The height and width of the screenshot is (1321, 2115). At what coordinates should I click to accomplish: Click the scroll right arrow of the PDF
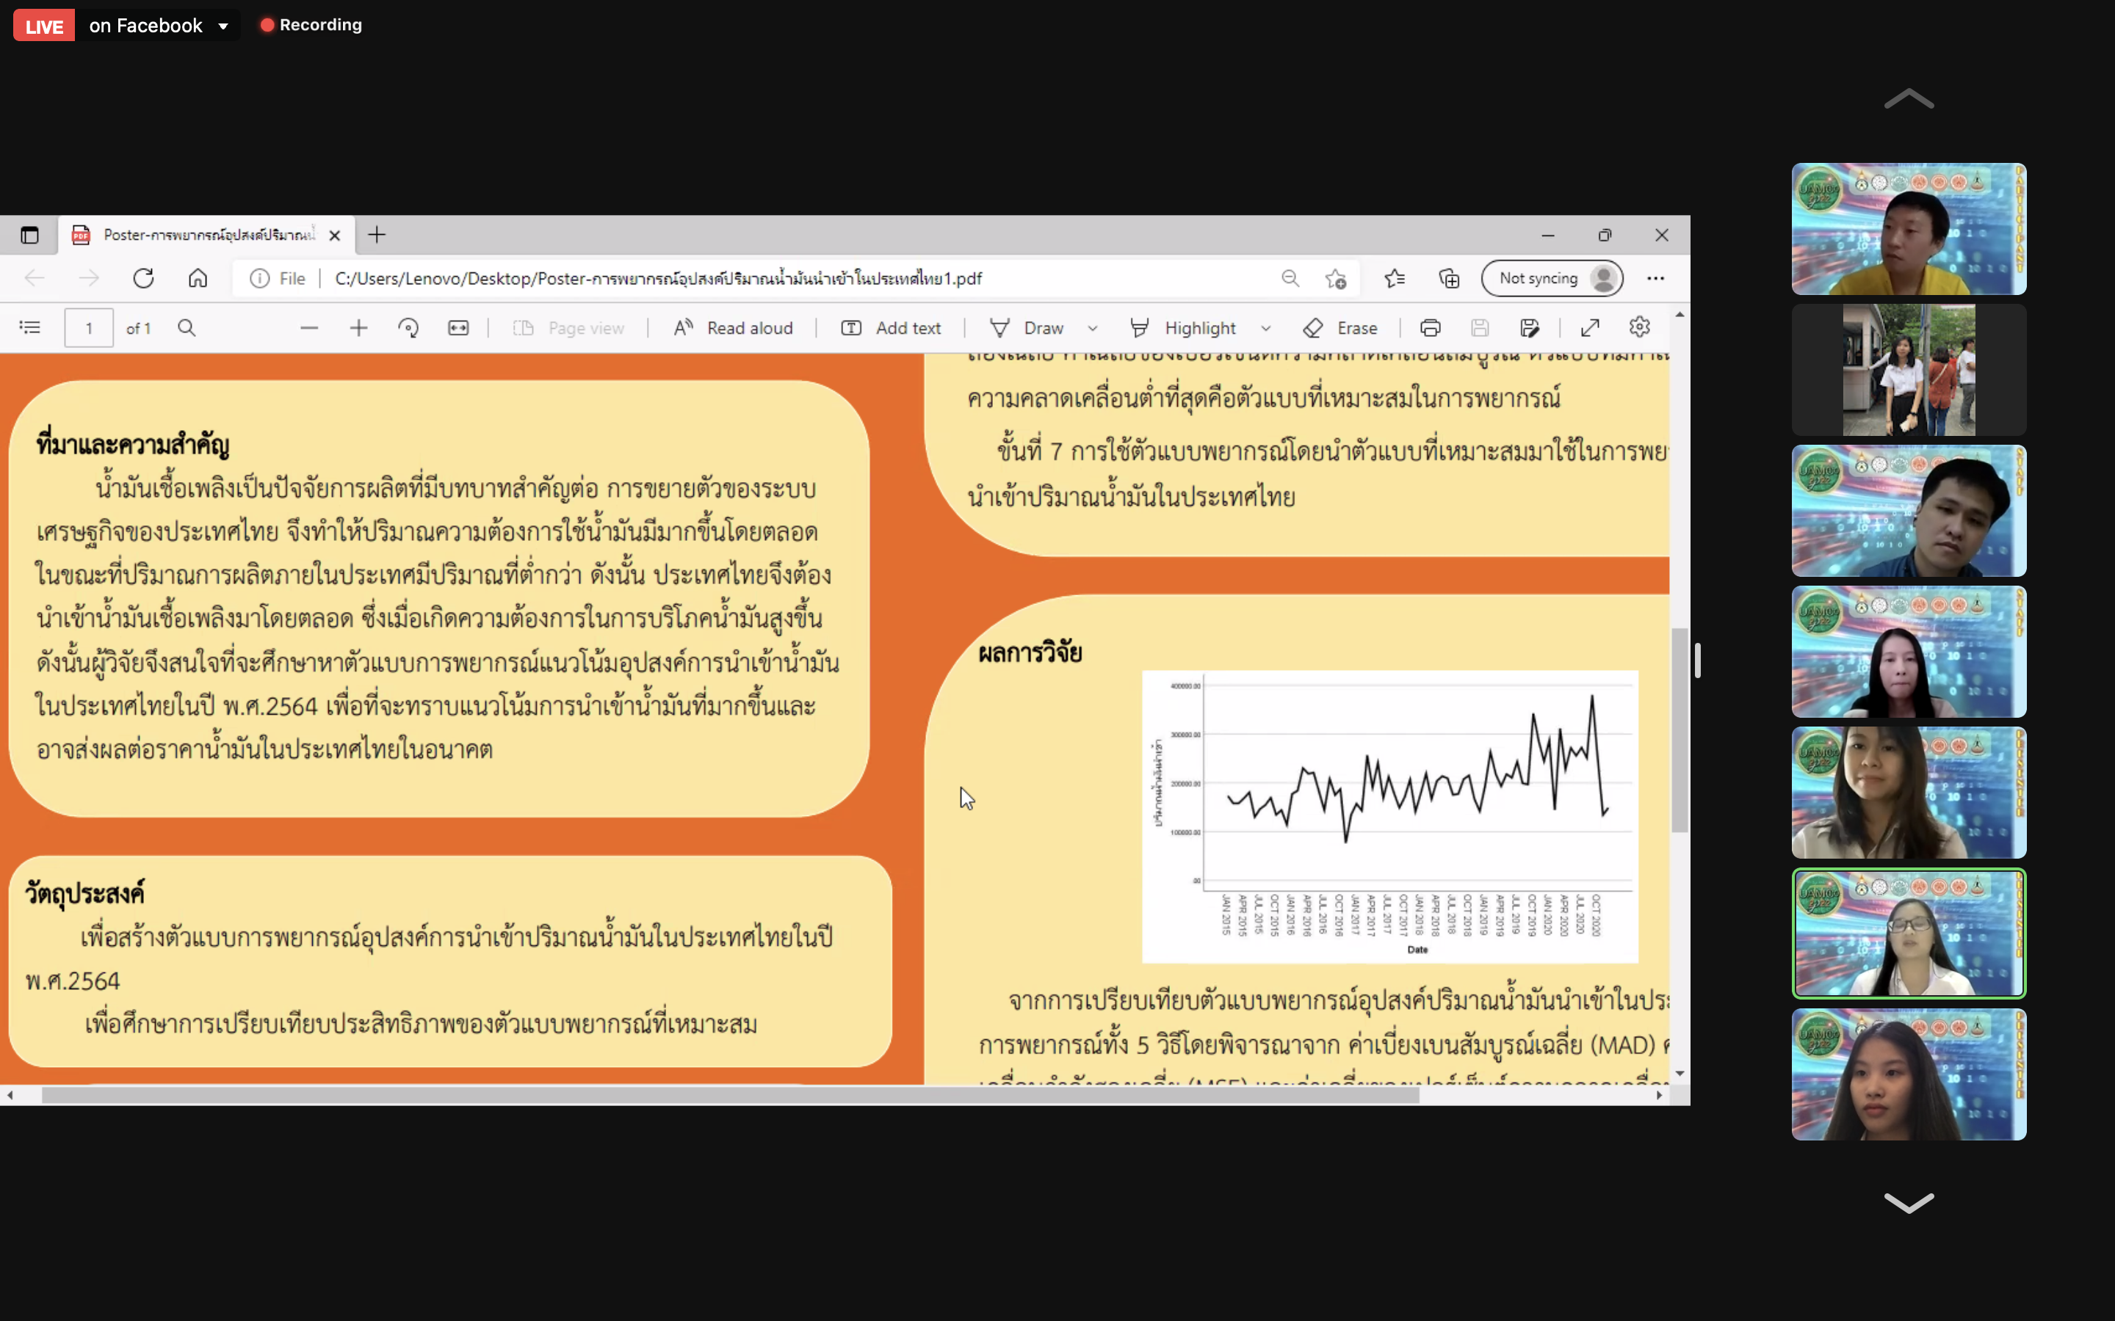pyautogui.click(x=1659, y=1095)
